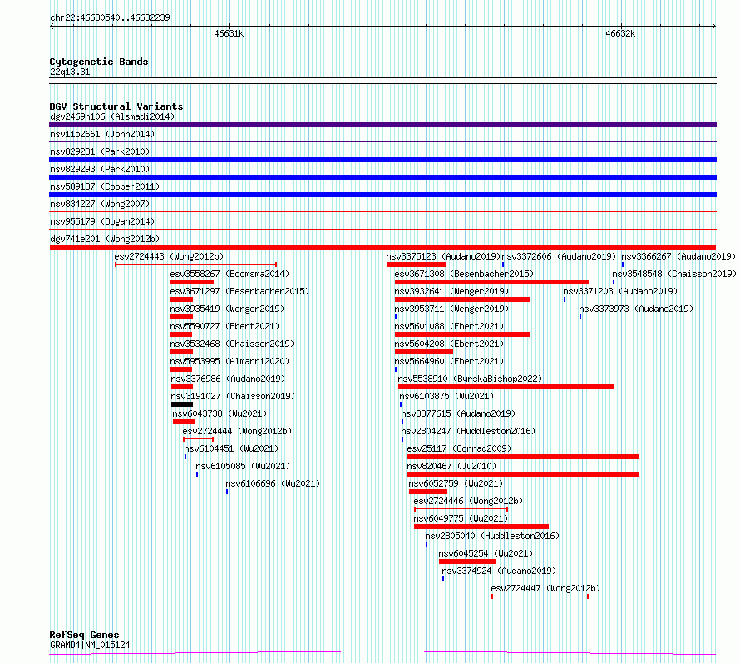Click nsv3377615 (Audano2019) label

[458, 413]
